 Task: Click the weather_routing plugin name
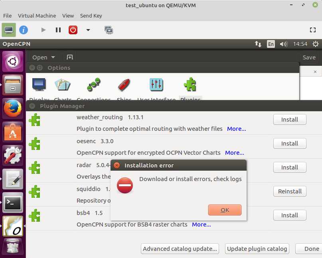coord(100,117)
